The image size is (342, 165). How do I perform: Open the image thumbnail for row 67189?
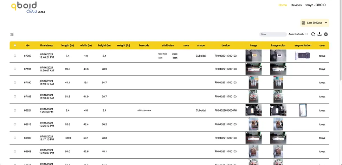click(x=253, y=96)
